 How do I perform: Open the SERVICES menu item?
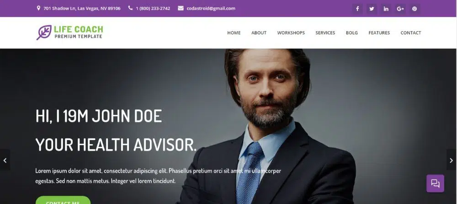click(325, 32)
